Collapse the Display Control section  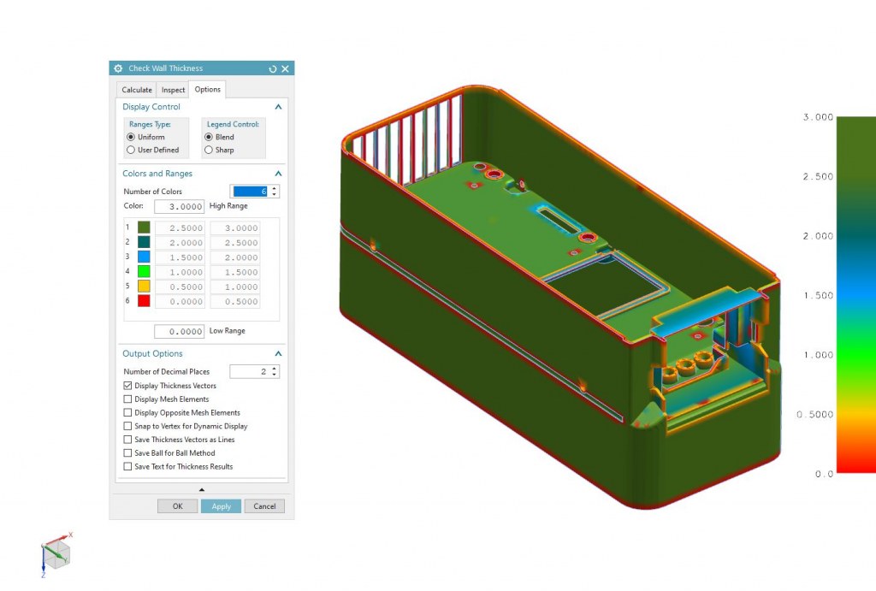(278, 107)
